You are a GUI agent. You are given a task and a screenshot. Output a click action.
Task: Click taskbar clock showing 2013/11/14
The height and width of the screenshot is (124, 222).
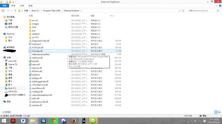[x=214, y=121]
